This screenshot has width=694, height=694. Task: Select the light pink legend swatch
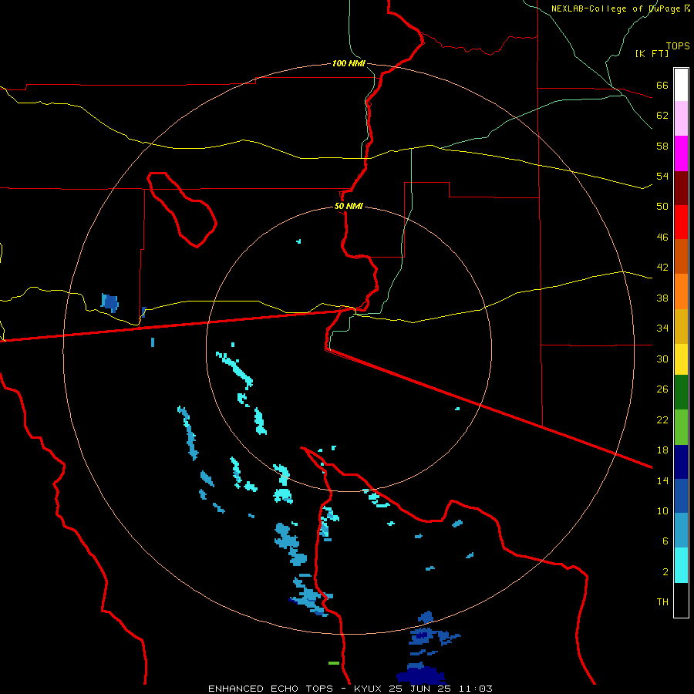point(681,118)
